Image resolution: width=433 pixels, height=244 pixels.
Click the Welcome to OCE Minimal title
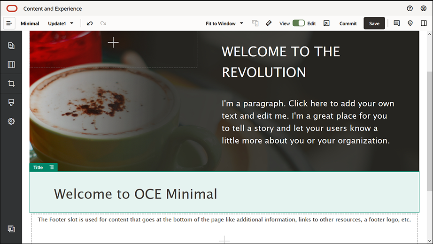pyautogui.click(x=136, y=194)
